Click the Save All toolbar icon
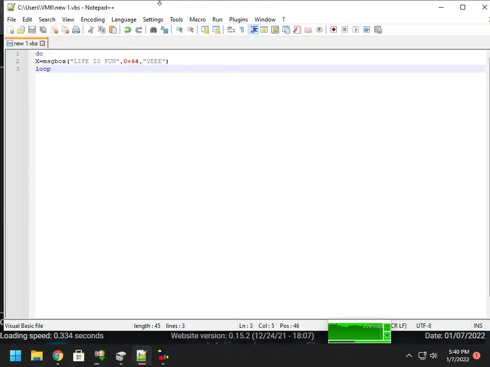The height and width of the screenshot is (367, 490). (x=43, y=30)
